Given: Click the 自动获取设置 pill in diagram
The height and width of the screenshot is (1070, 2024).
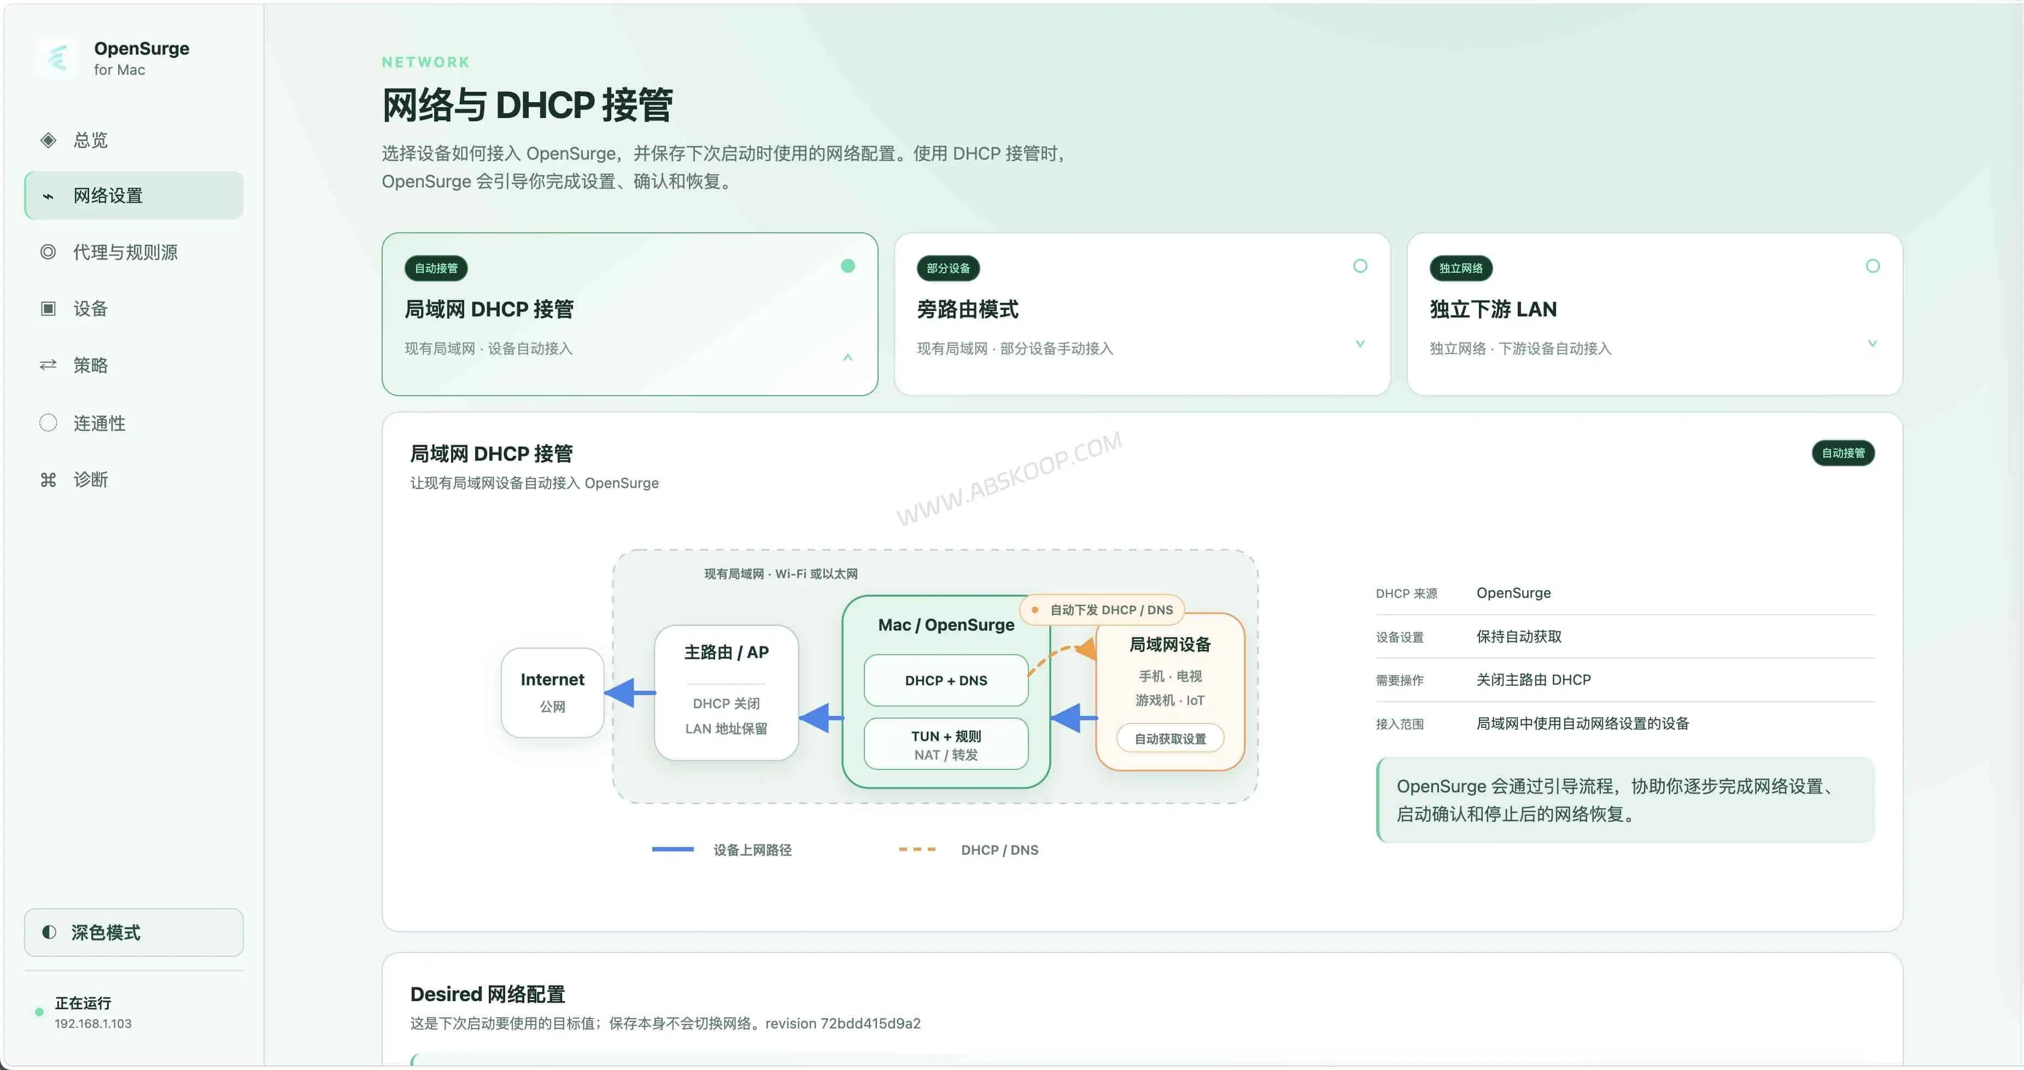Looking at the screenshot, I should (x=1170, y=738).
